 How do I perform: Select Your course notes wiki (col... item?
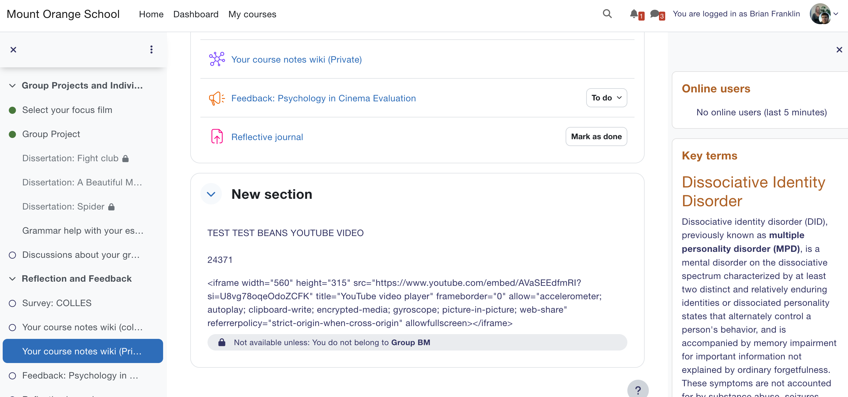(82, 327)
